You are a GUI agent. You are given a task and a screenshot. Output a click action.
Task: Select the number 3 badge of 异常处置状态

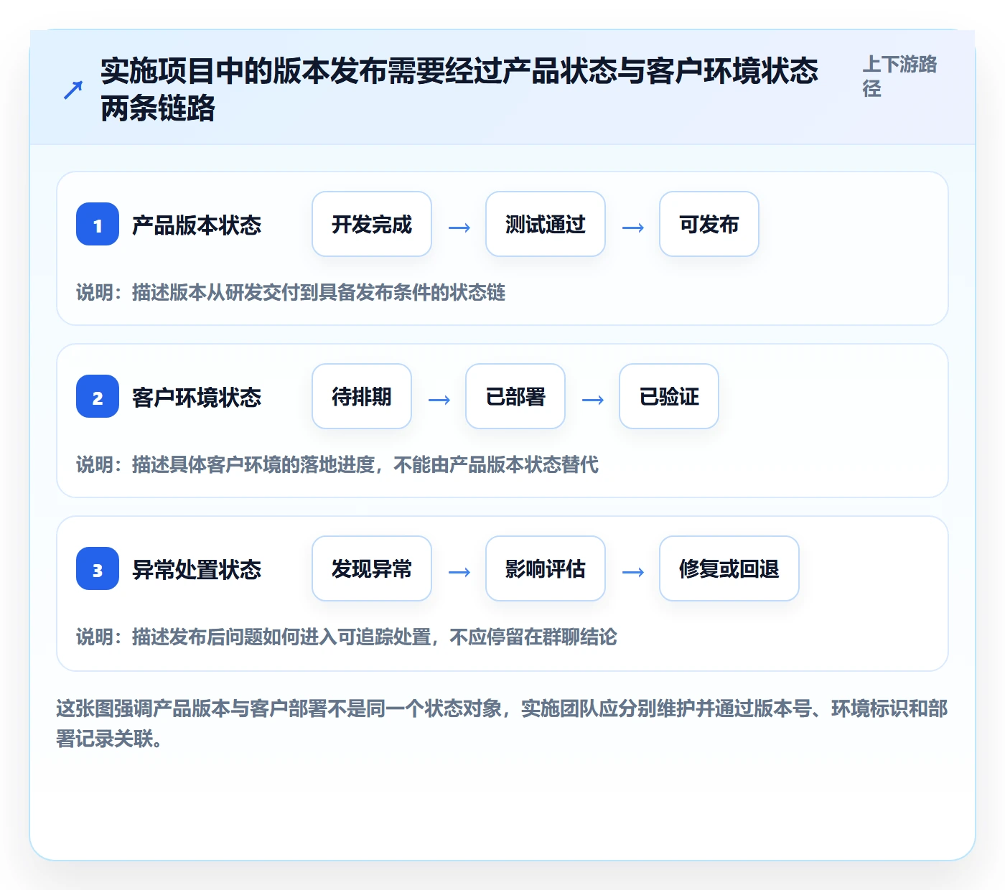pos(98,568)
